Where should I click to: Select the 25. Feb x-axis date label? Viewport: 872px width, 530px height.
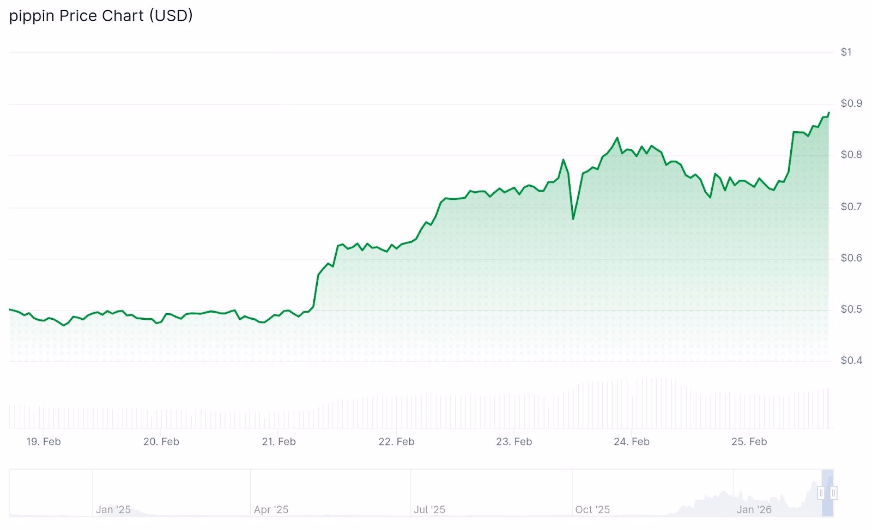(x=749, y=442)
